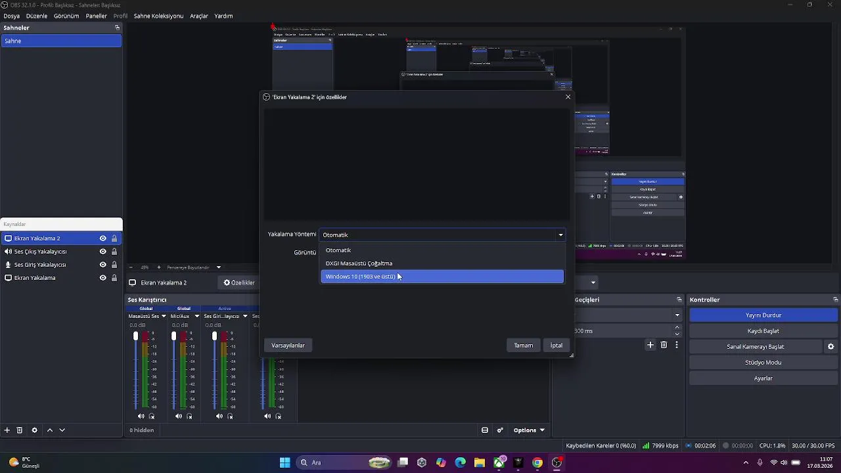This screenshot has width=841, height=473.
Task: Hide the Ses Giriş Yakalayıcısı source eye icon
Action: click(102, 265)
